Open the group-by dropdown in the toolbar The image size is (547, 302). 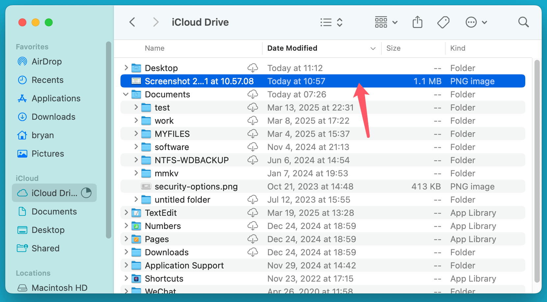[x=385, y=22]
